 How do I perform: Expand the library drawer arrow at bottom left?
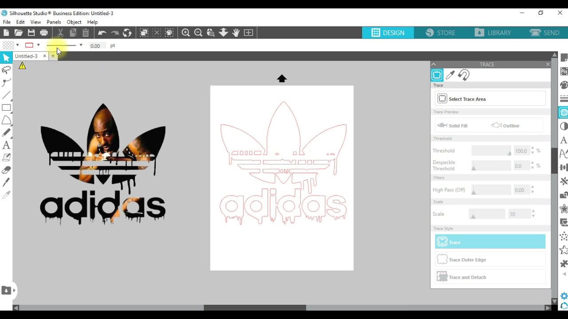14,291
